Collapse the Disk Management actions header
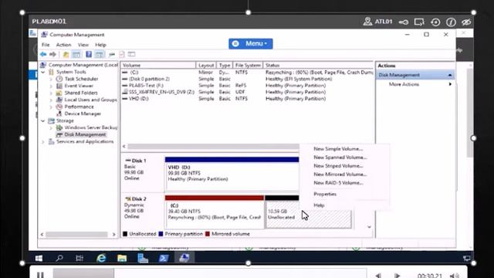 (x=450, y=75)
